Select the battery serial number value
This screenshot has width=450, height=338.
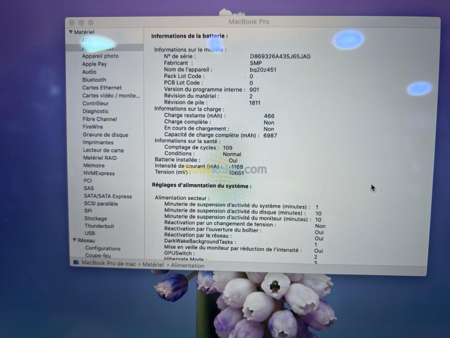280,56
